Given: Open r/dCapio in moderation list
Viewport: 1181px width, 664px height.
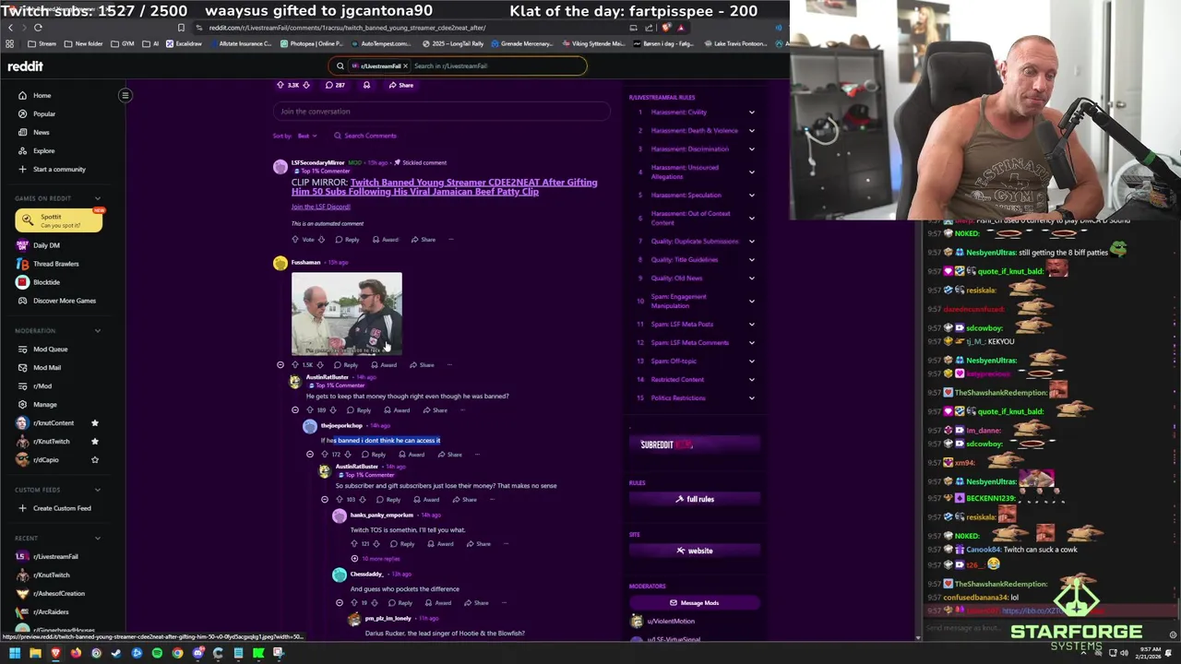Looking at the screenshot, I should click(45, 460).
